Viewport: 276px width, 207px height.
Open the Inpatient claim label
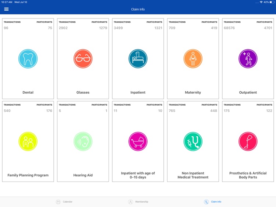[x=138, y=92]
